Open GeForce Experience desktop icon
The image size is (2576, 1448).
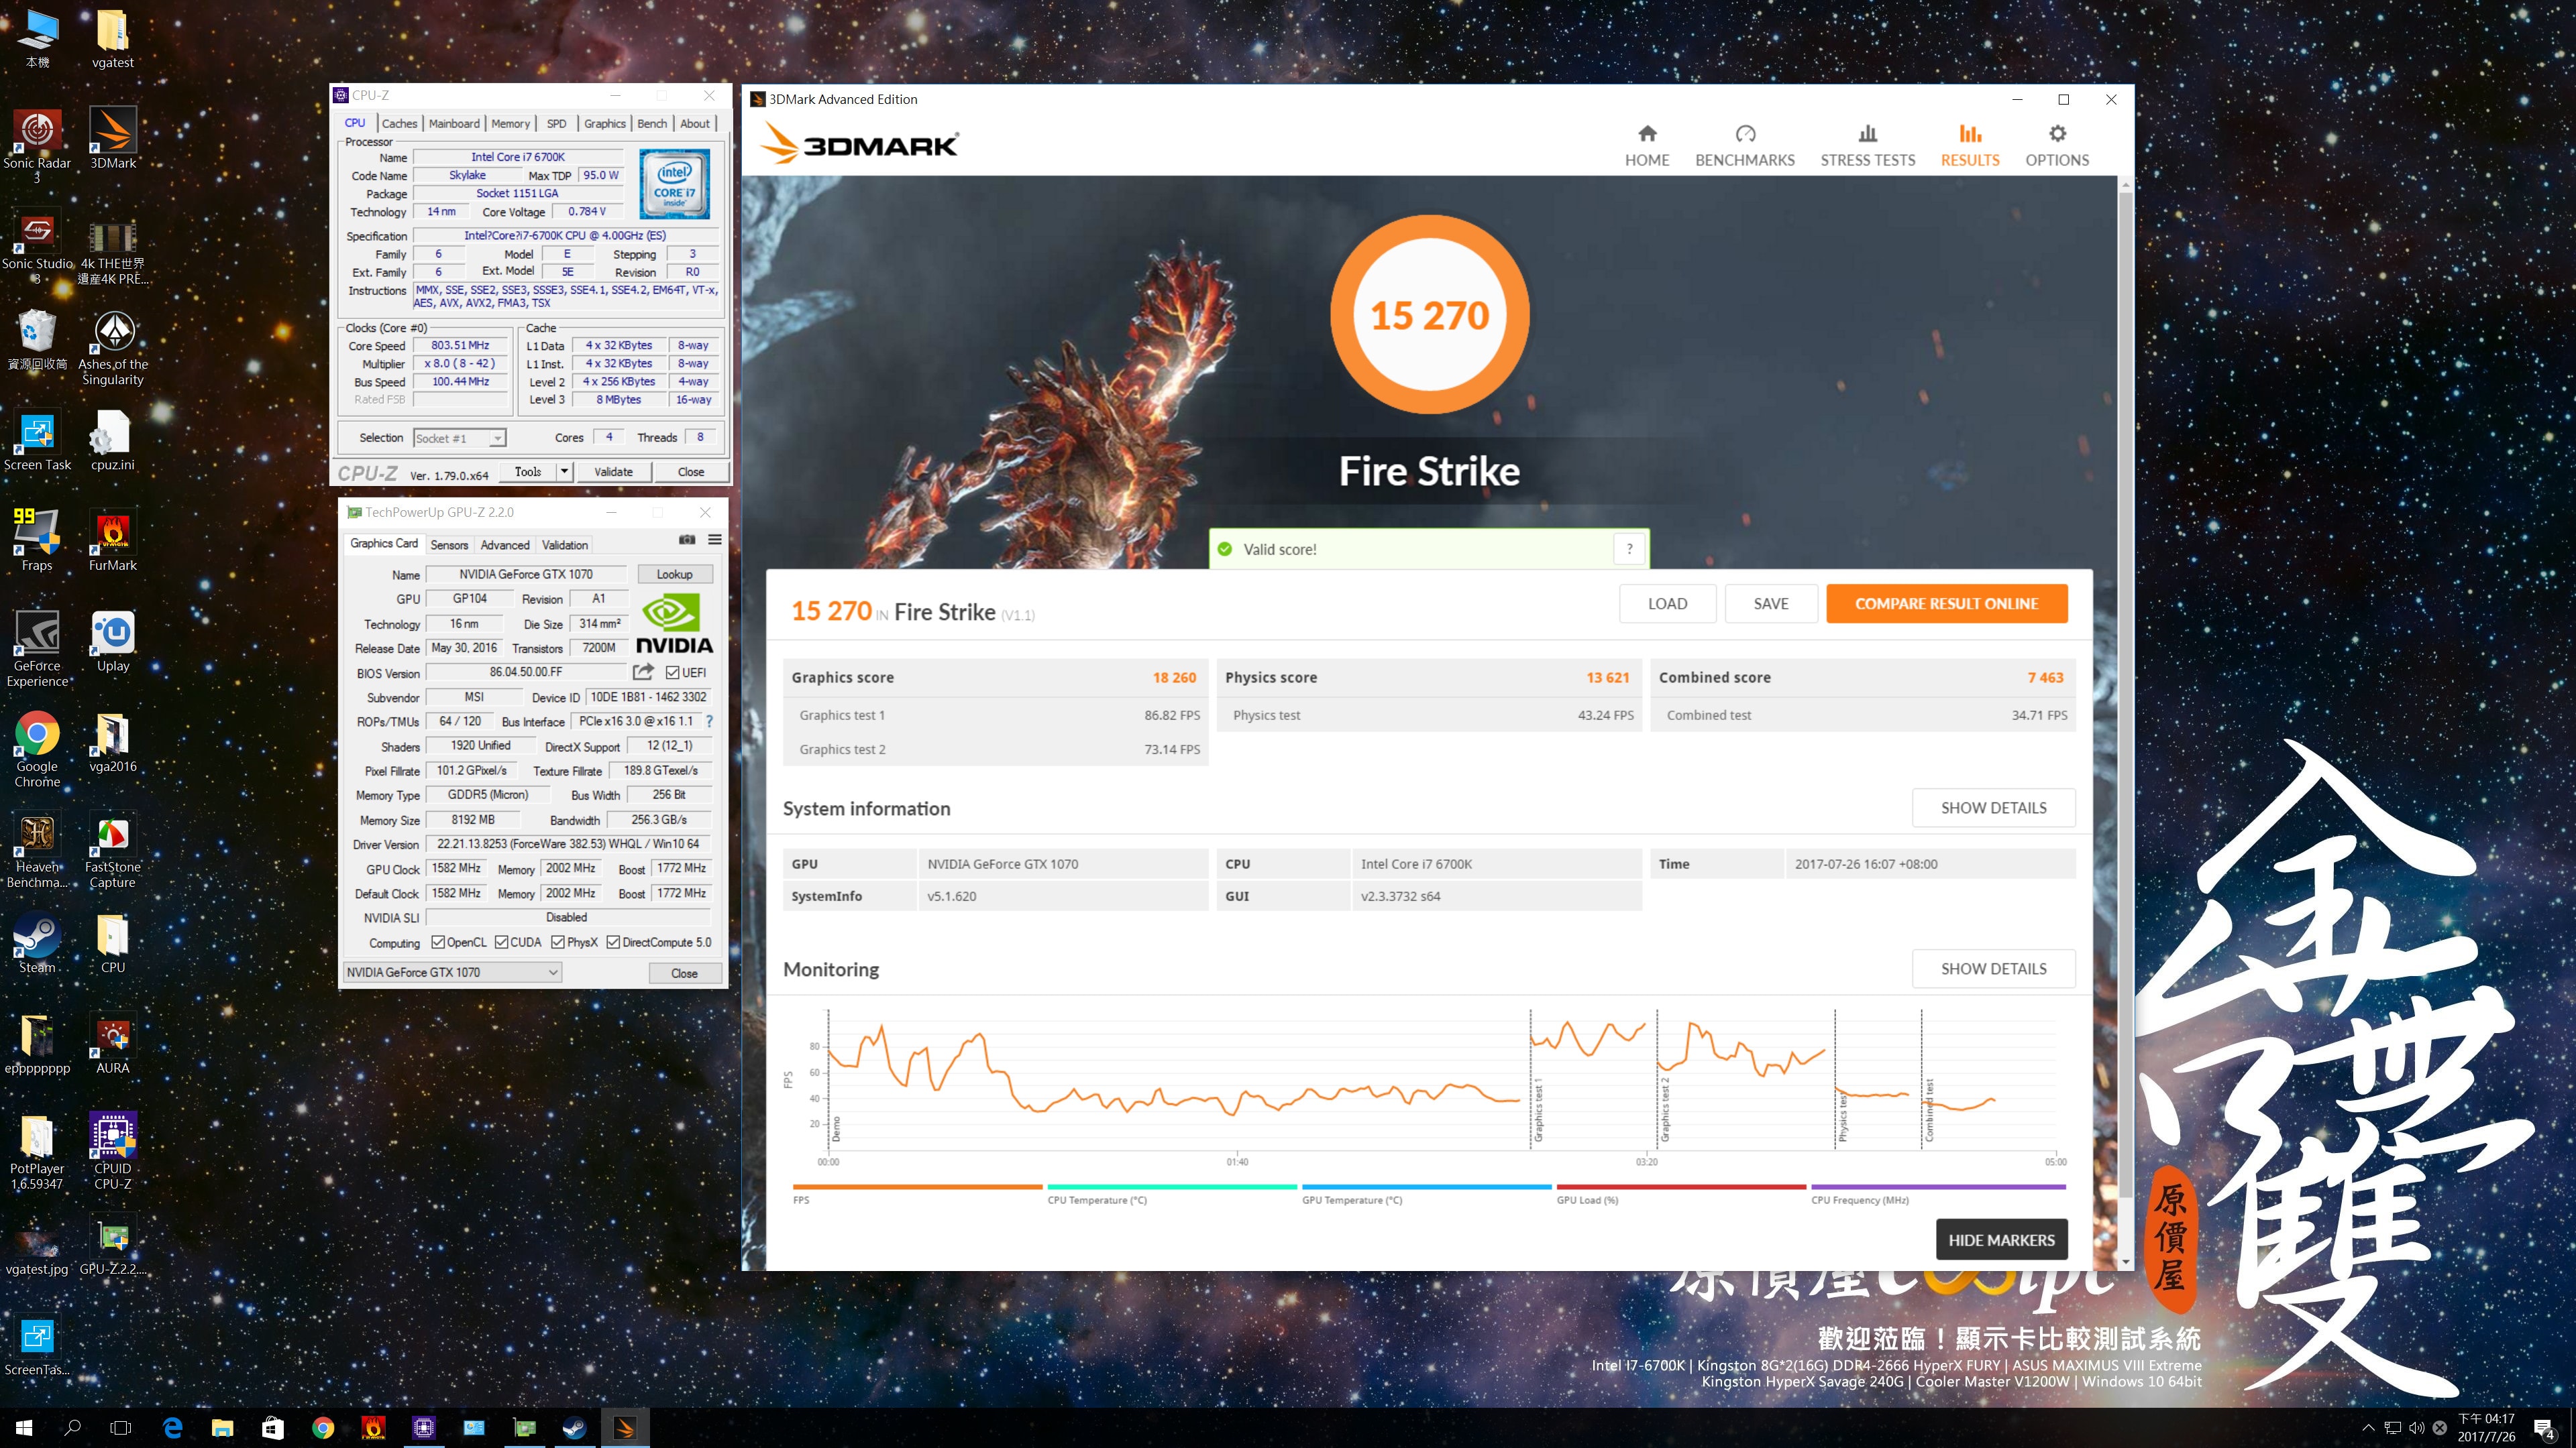tap(37, 648)
